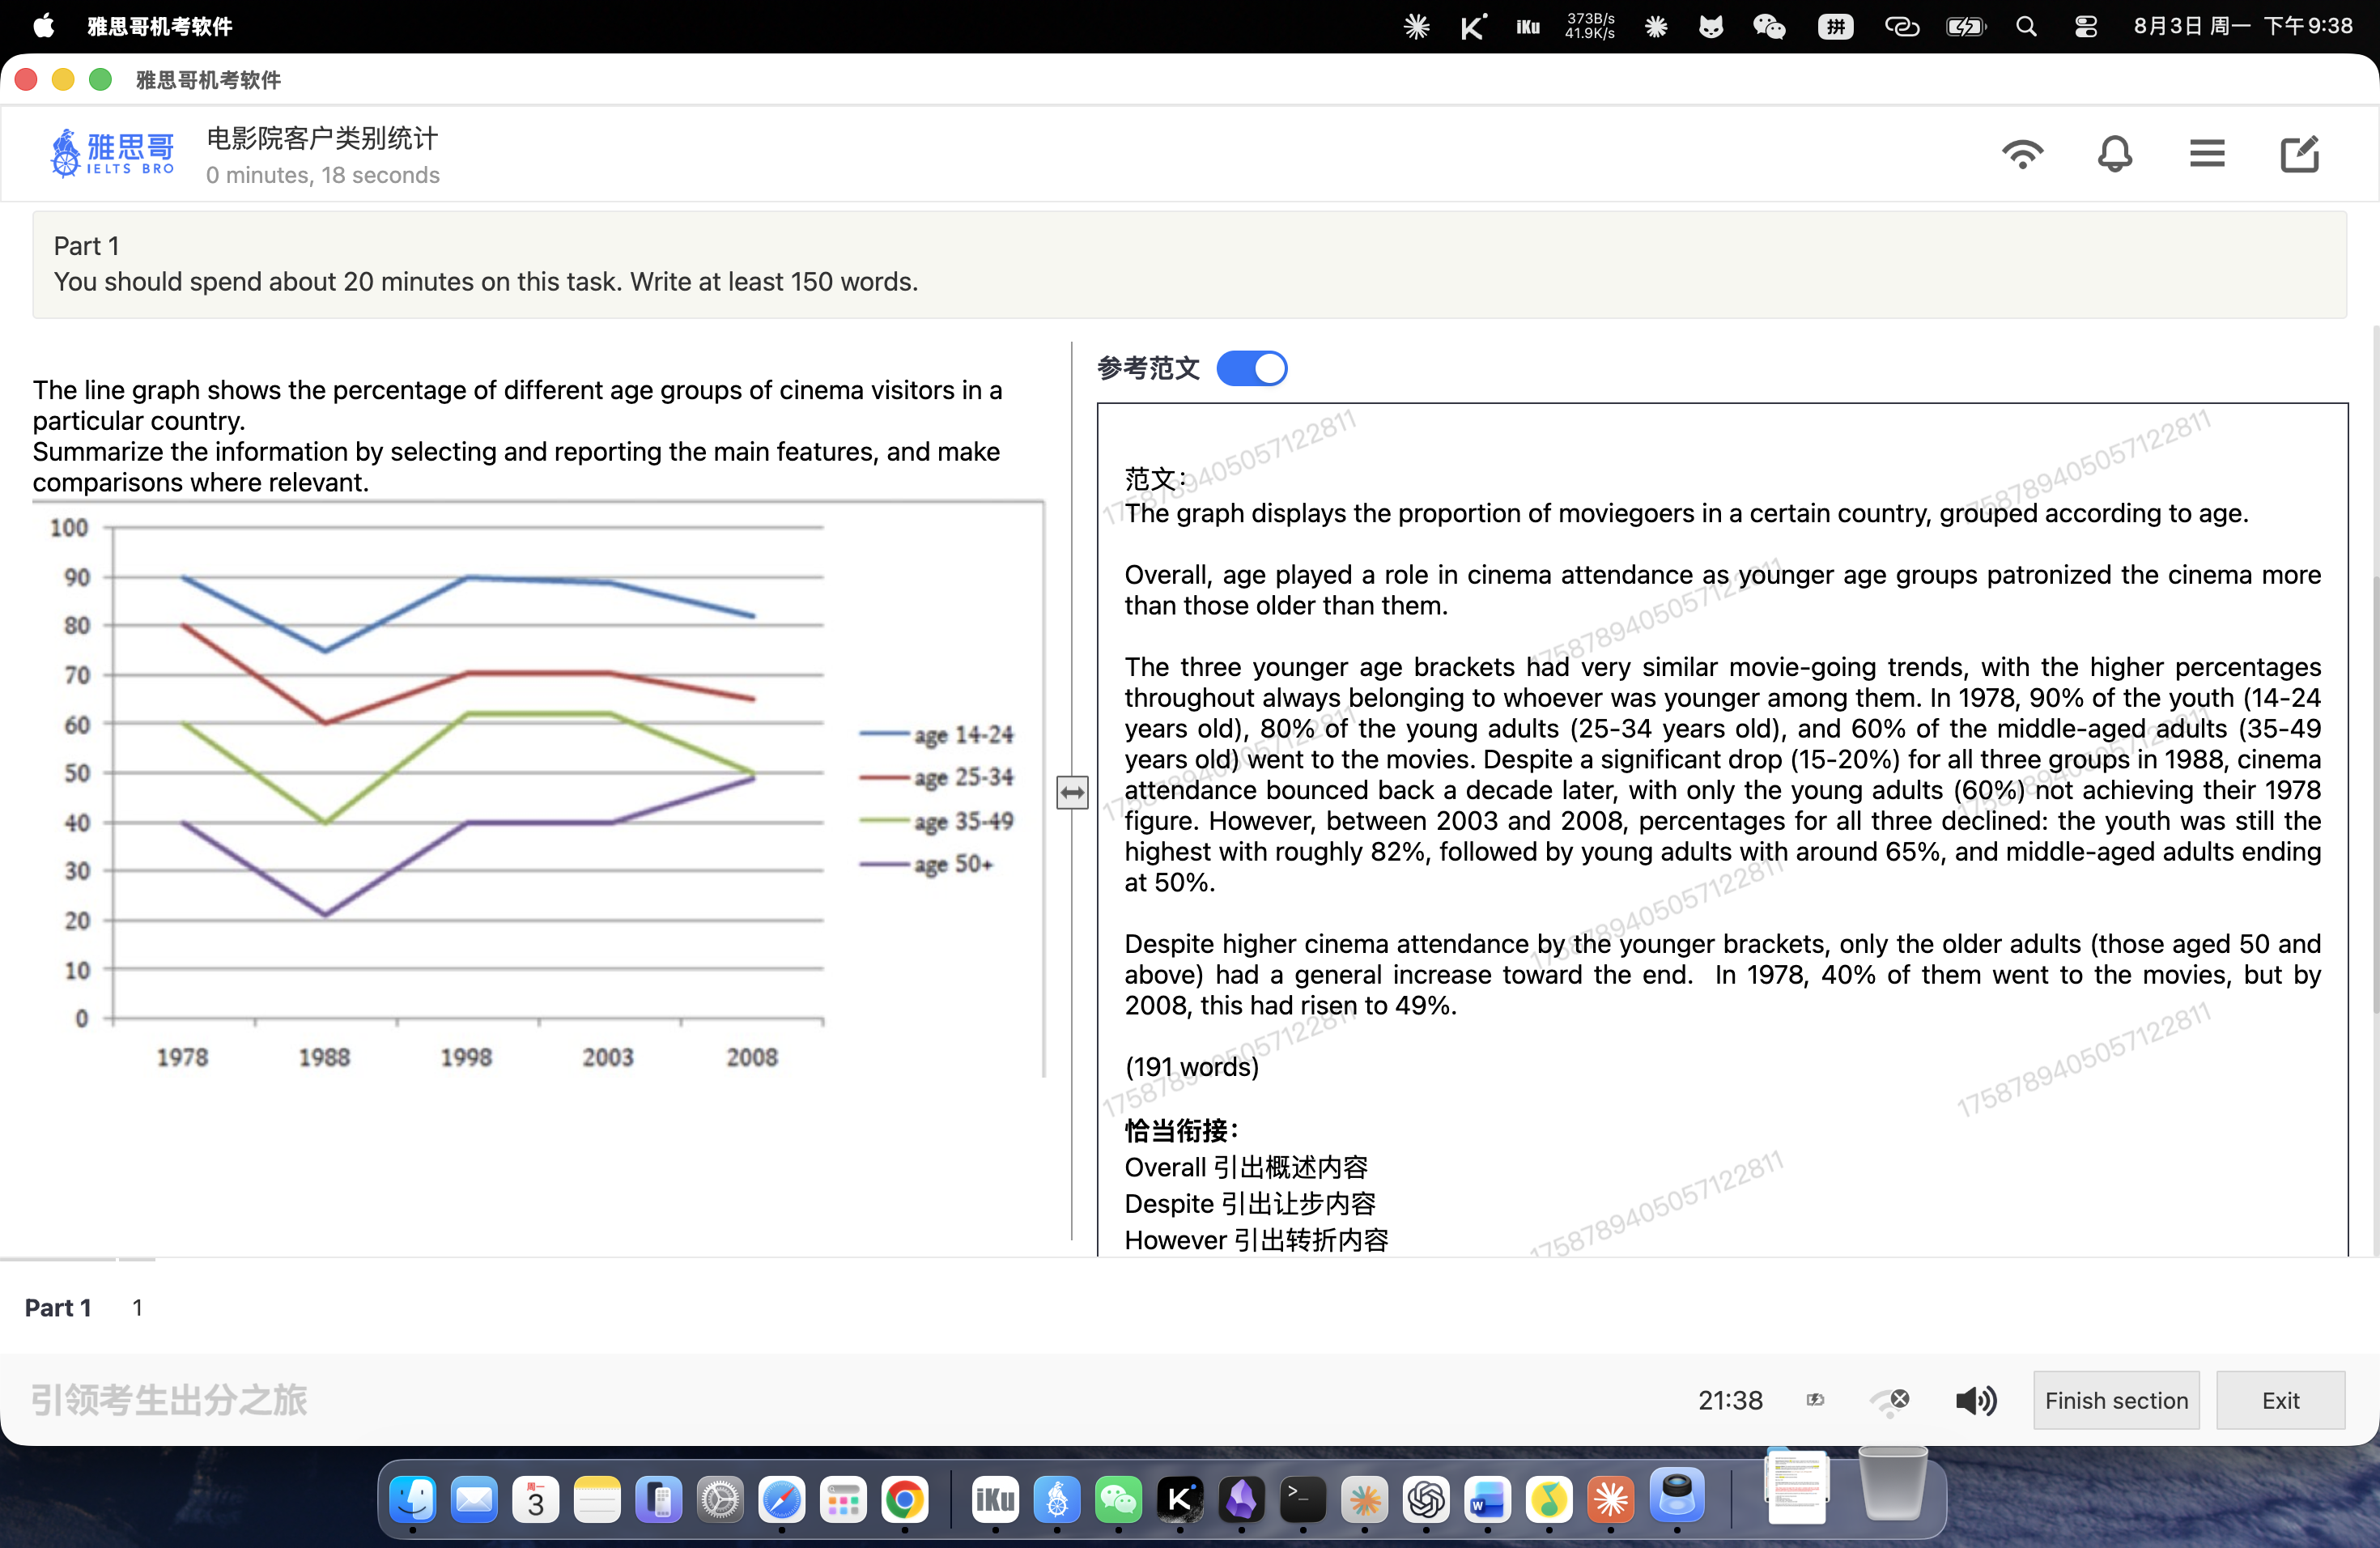This screenshot has height=1548, width=2380.
Task: Select the Part 1 tab at bottom
Action: tap(58, 1307)
